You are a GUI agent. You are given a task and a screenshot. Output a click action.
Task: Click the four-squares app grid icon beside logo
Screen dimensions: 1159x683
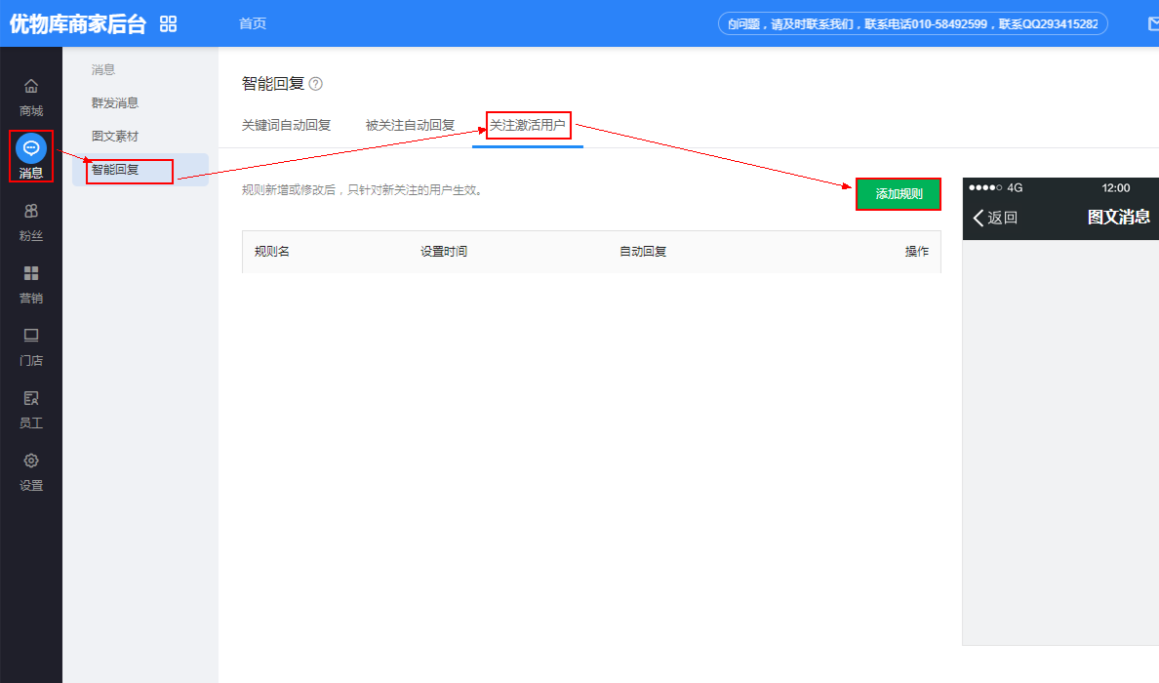(169, 23)
